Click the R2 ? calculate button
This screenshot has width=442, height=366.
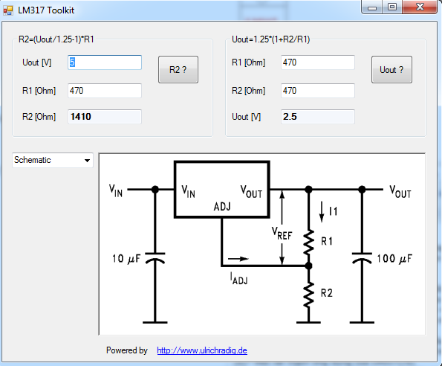coord(178,69)
